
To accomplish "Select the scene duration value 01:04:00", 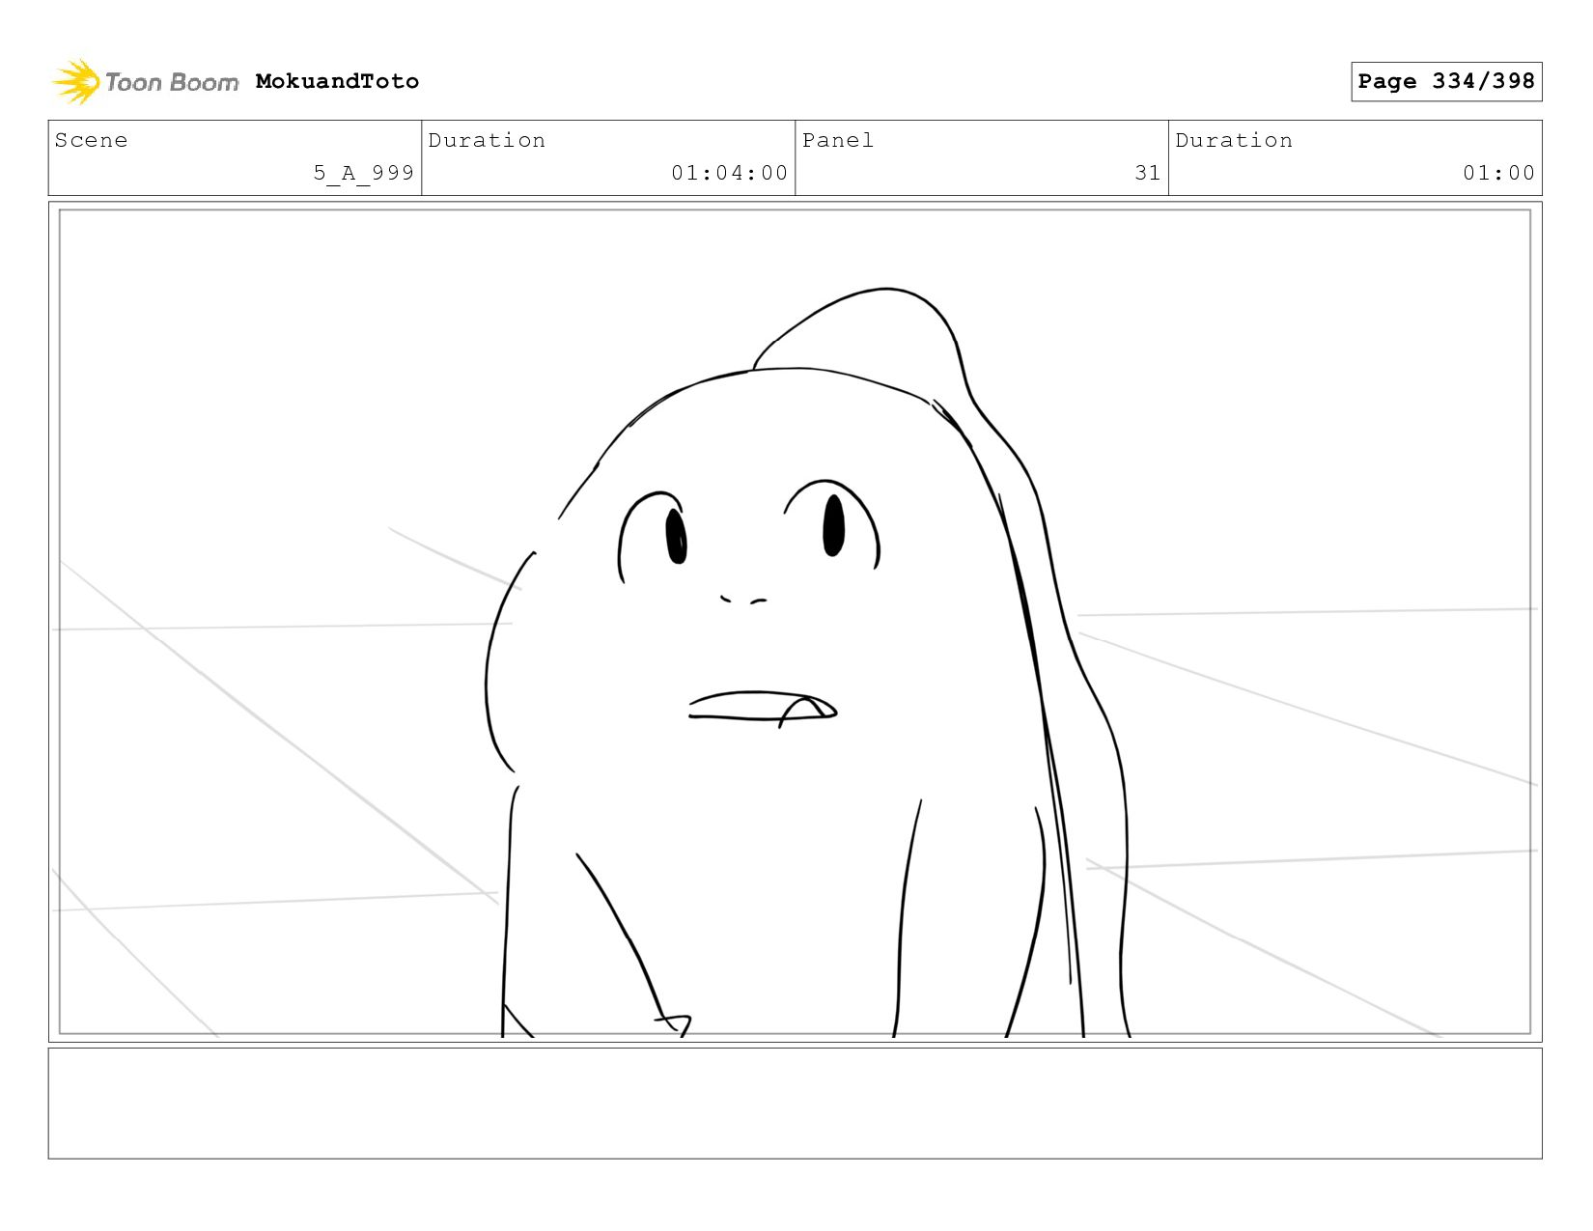I will (x=730, y=173).
